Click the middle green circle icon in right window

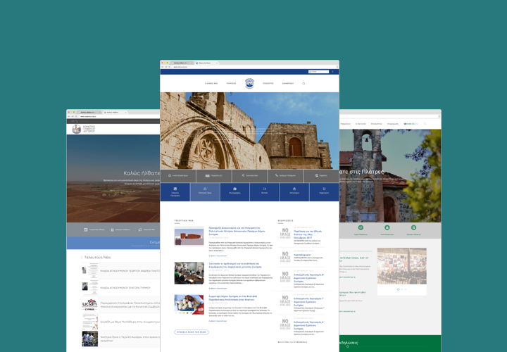coord(387,227)
